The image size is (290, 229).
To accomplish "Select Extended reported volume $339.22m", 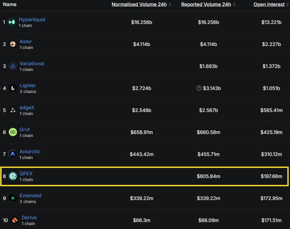I will (209, 198).
